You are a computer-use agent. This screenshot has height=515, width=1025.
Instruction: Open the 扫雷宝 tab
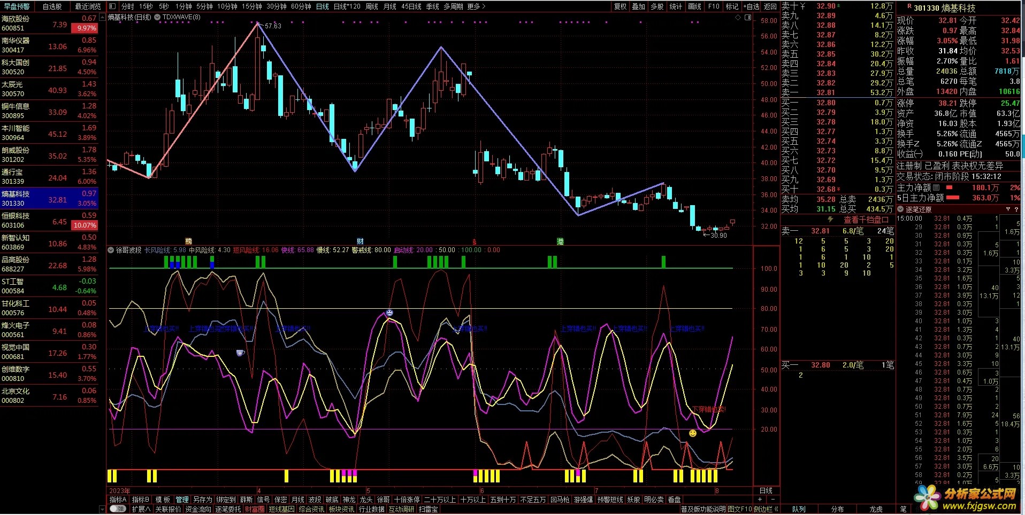[429, 509]
